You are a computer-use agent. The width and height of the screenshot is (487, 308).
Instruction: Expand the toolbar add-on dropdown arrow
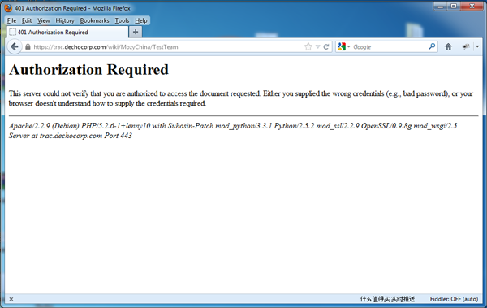point(477,46)
